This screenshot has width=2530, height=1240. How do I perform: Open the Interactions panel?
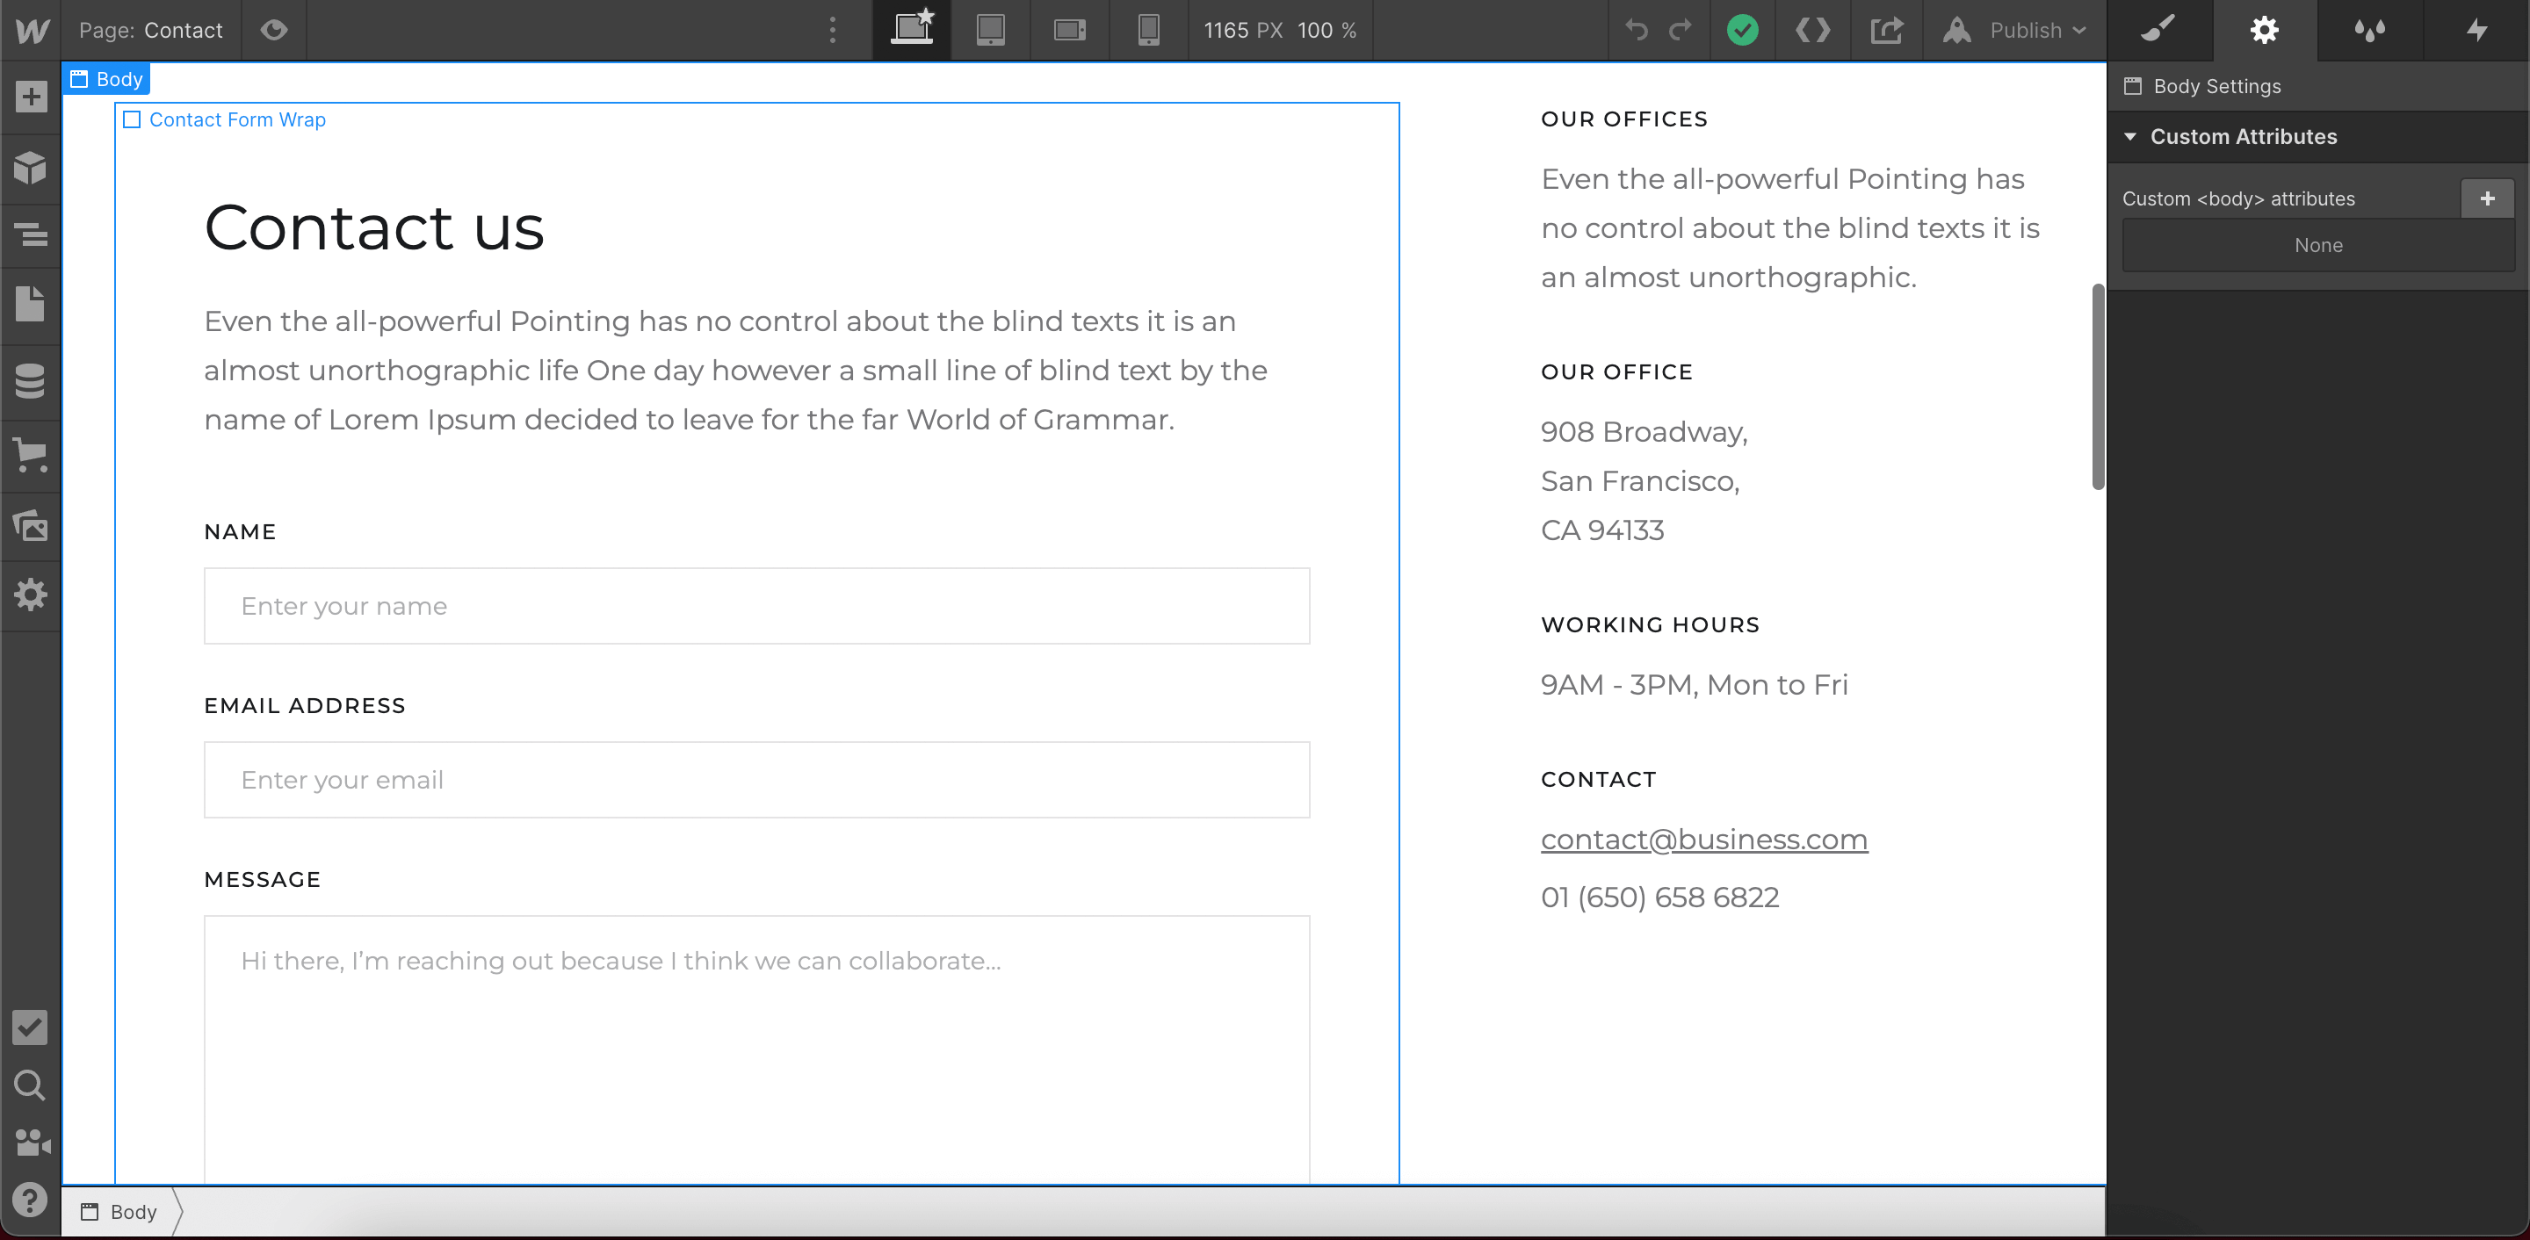[2476, 31]
